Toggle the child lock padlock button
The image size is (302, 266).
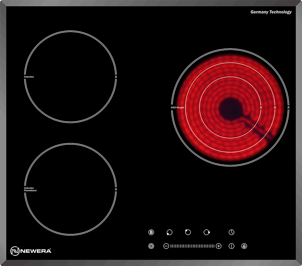click(244, 246)
